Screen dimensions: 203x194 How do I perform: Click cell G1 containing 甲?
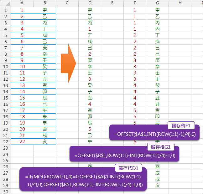pos(158,10)
